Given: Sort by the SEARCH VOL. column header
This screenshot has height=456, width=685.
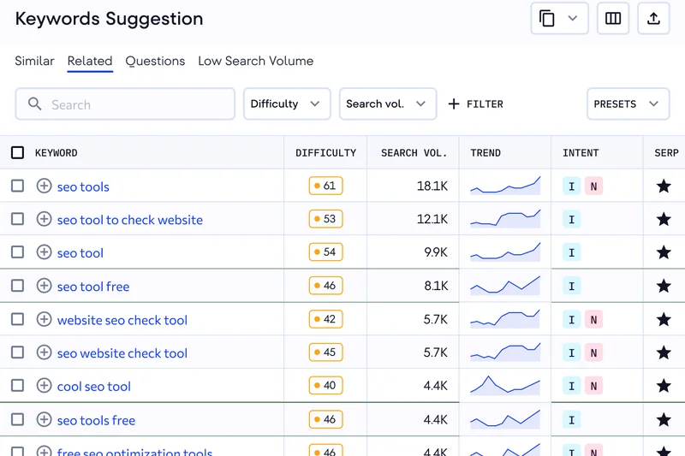Looking at the screenshot, I should pos(414,153).
